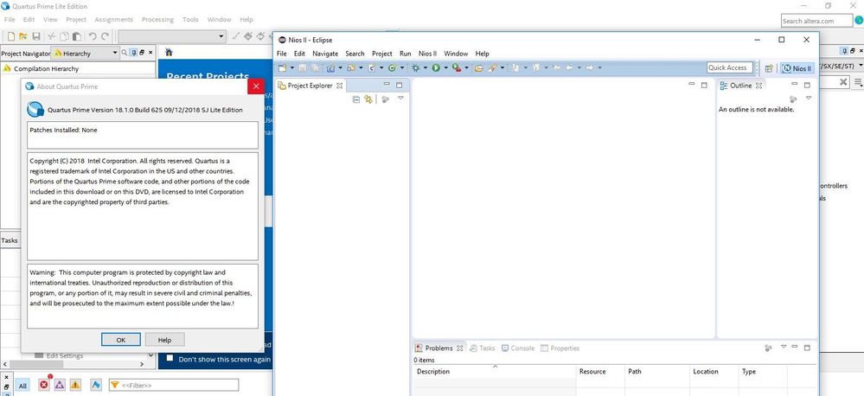This screenshot has width=864, height=396.
Task: Click the yellow warning filter icon
Action: (75, 385)
